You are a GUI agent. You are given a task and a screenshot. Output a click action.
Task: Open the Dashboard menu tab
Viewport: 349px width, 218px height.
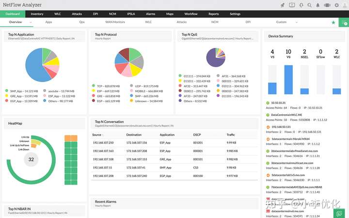pos(13,14)
